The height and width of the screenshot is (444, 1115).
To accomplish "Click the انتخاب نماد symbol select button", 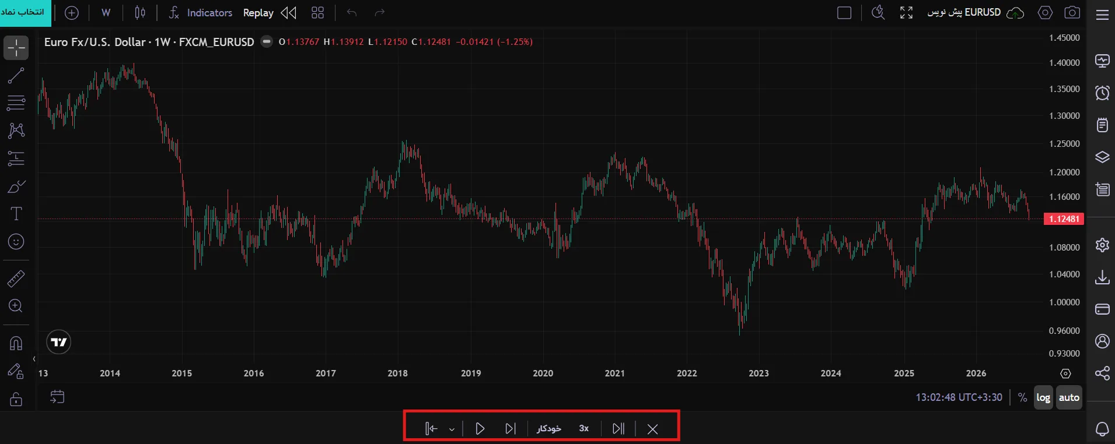I will point(25,13).
